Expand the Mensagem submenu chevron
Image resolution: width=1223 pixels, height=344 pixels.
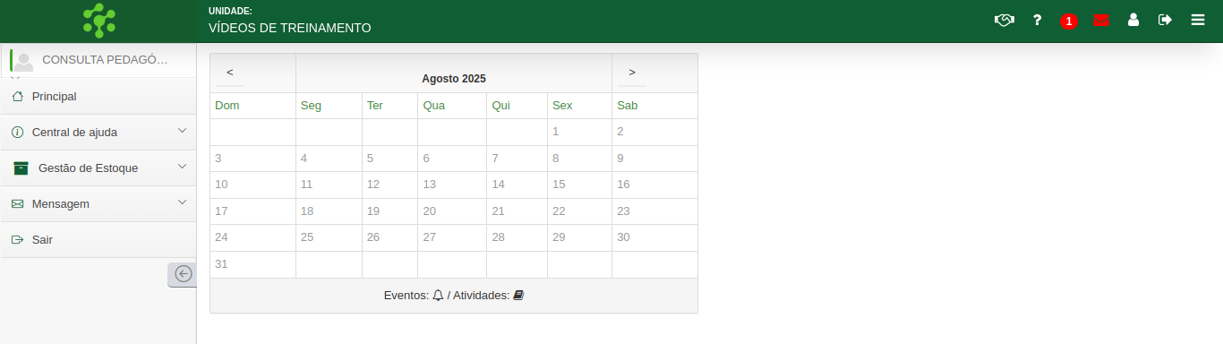tap(183, 202)
